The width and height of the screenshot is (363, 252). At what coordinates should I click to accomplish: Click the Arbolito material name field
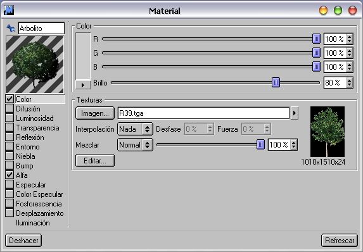tap(41, 28)
